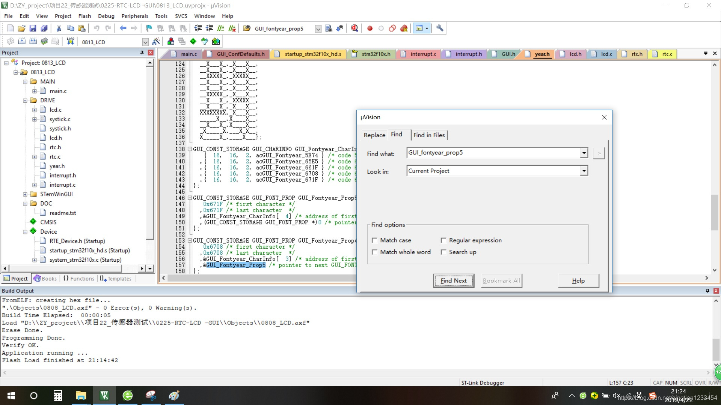Collapse the DRIVE group node
Viewport: 721px width, 405px height.
click(25, 100)
